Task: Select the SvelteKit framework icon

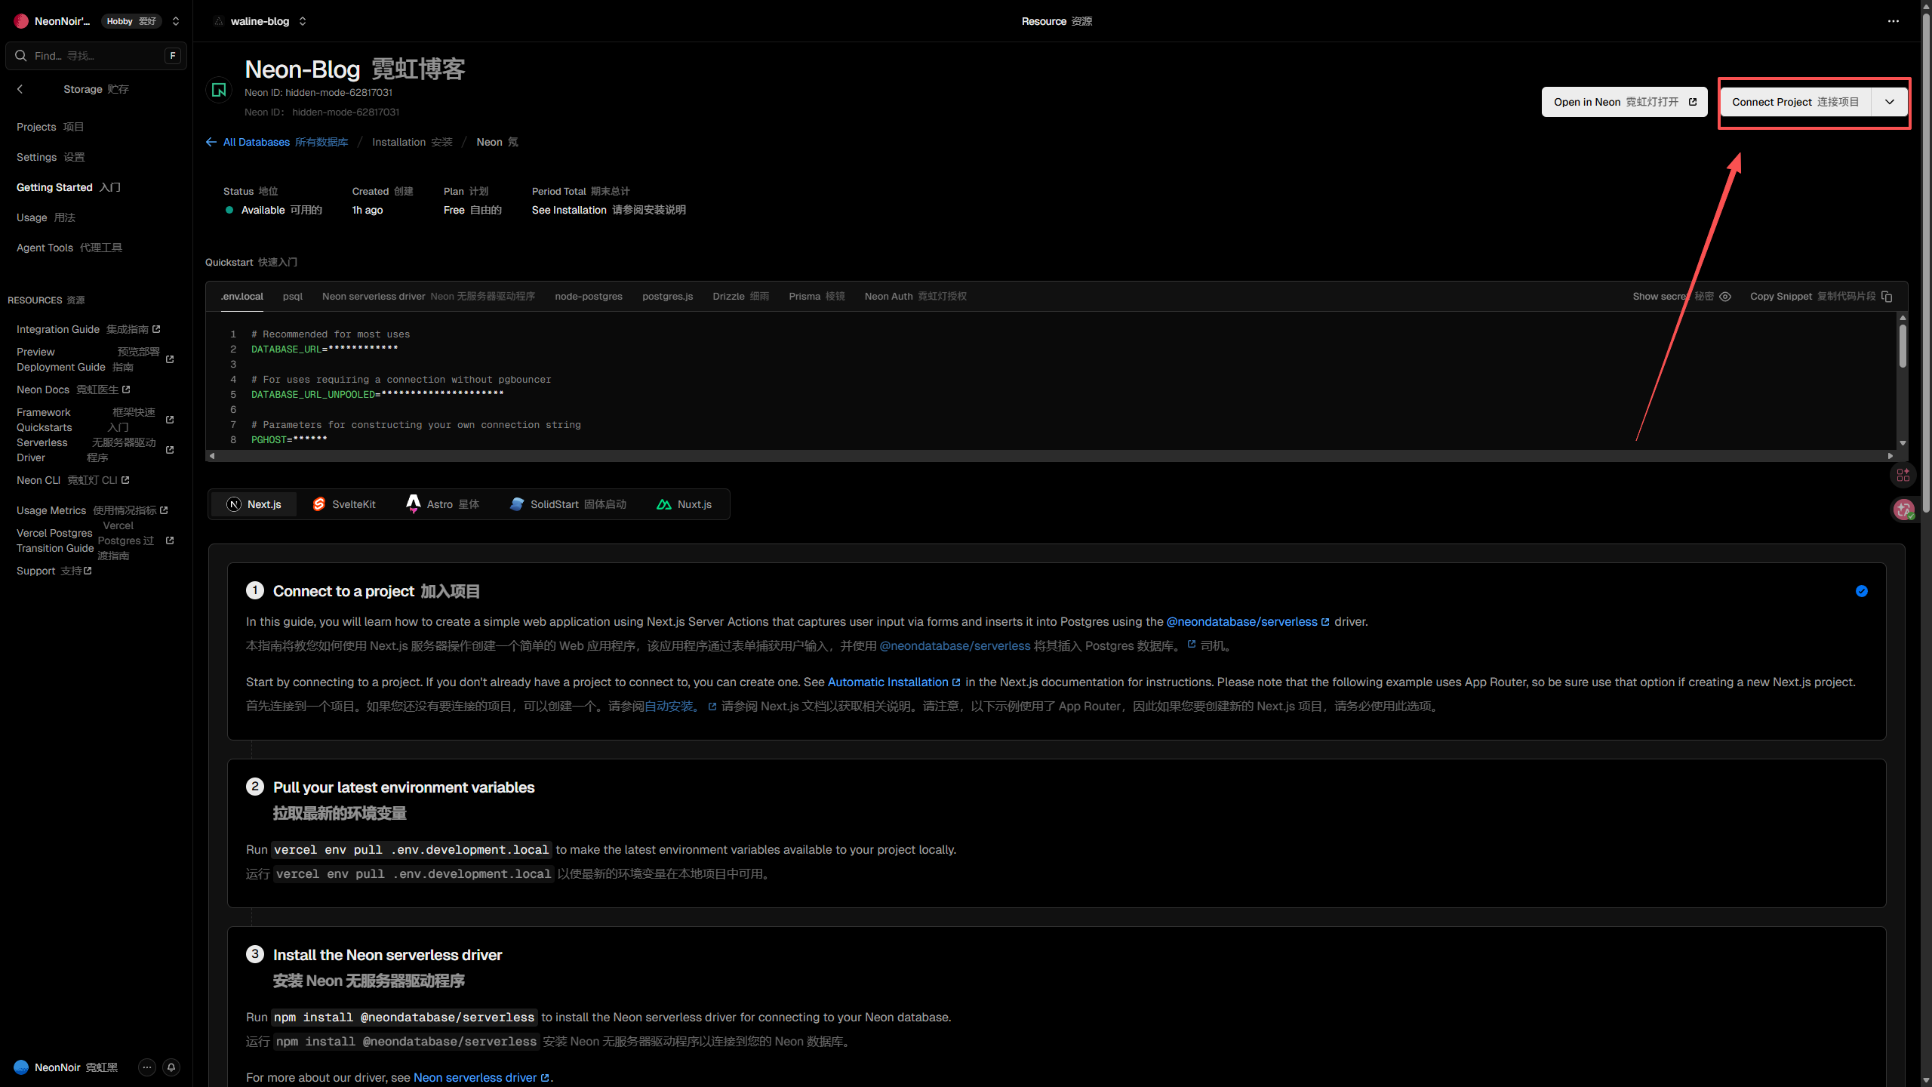Action: point(319,504)
